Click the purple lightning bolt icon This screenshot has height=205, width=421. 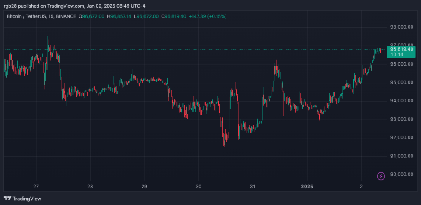[381, 176]
